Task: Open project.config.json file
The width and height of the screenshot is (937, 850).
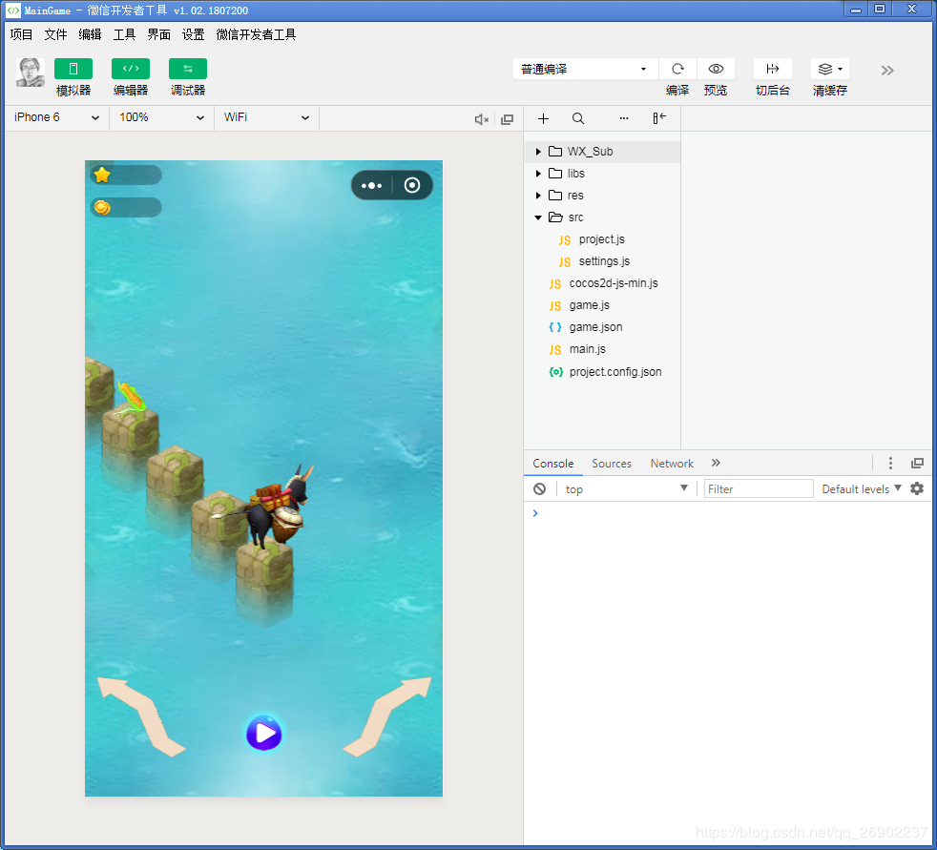Action: click(x=602, y=371)
